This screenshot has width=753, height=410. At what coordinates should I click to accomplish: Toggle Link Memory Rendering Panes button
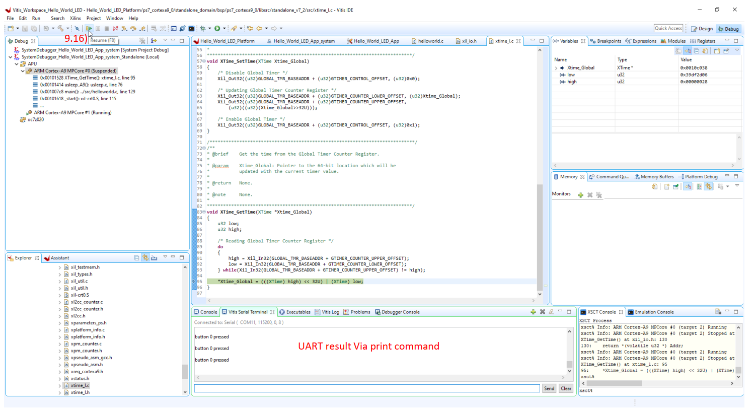[x=708, y=186]
